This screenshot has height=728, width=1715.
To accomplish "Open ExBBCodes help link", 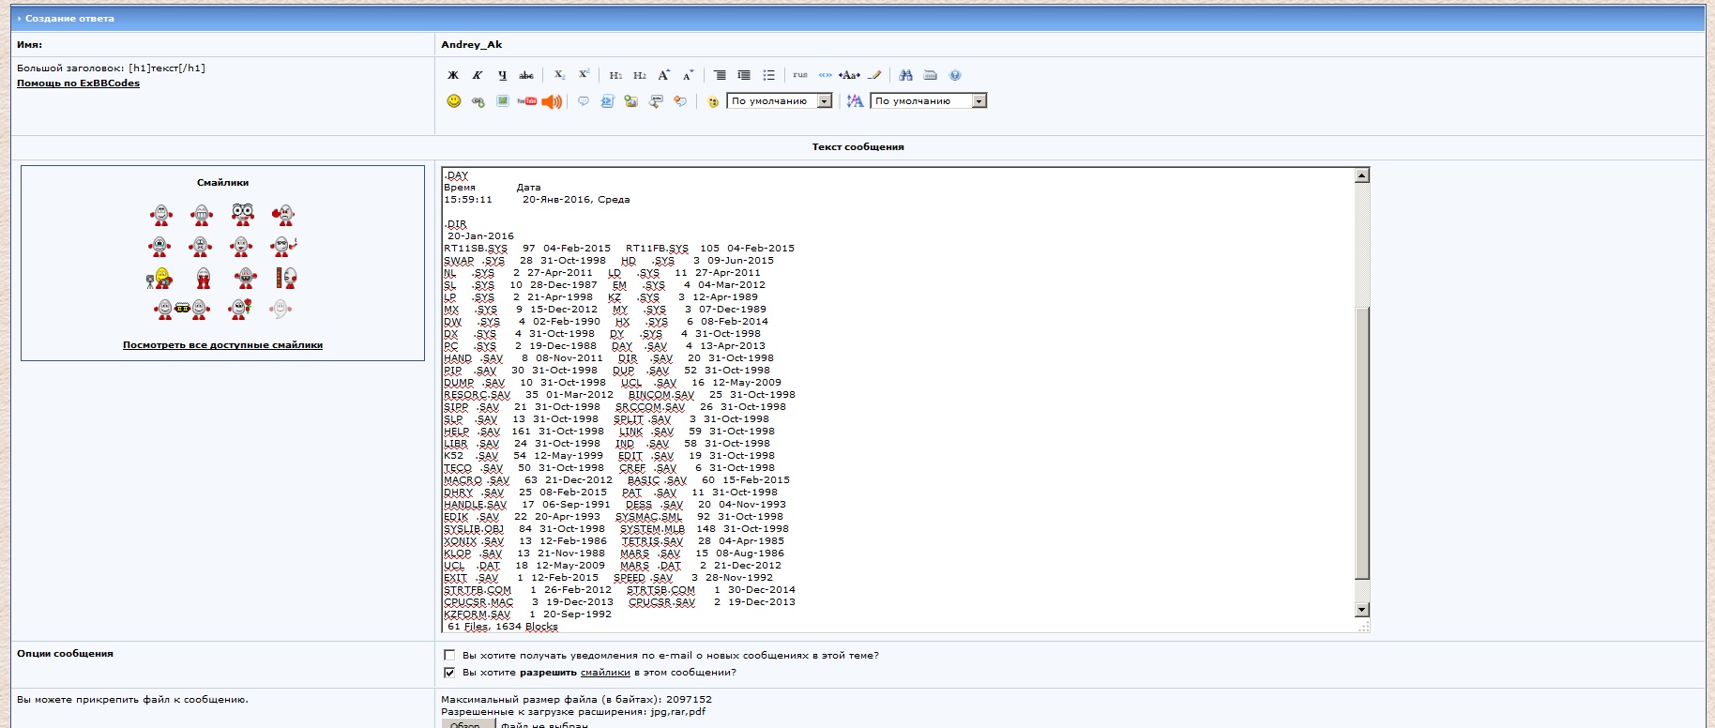I will click(78, 83).
